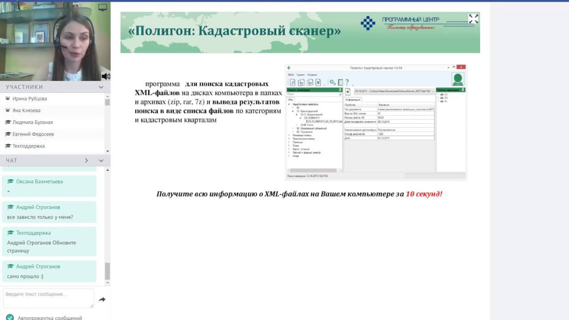Select participant Яна Князева
569x320 pixels.
coord(26,110)
